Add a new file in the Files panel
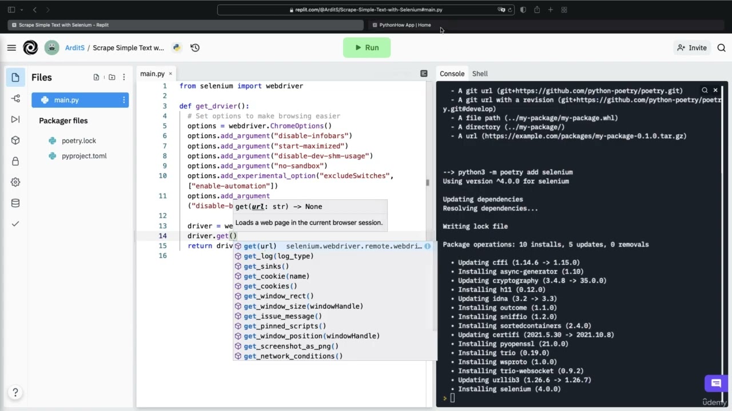 (96, 77)
